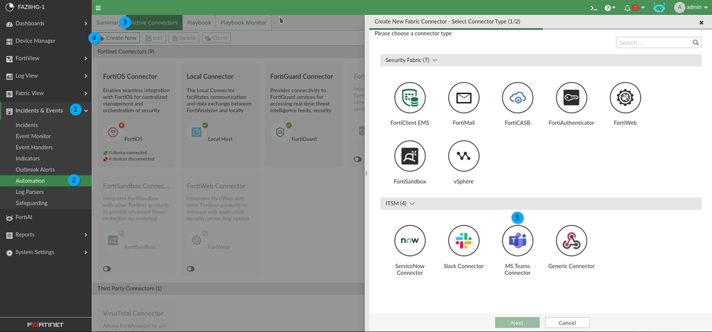Pick the Slack Connector icon
Viewport: 712px width, 332px height.
tap(463, 242)
